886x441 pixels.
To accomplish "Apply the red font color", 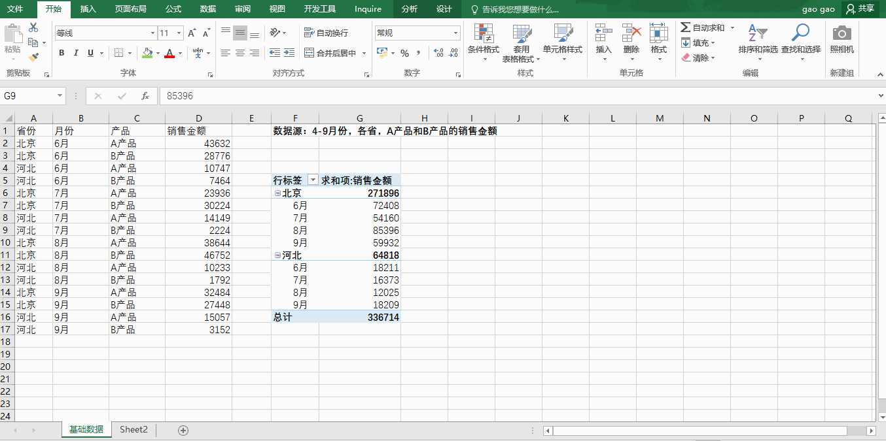I will coord(169,53).
